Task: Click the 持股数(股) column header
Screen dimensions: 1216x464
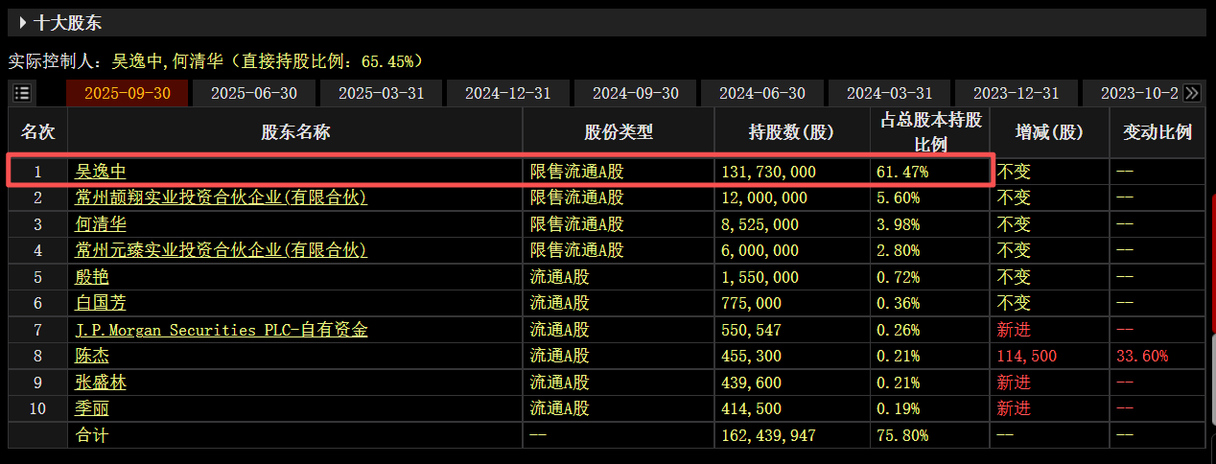Action: 791,132
